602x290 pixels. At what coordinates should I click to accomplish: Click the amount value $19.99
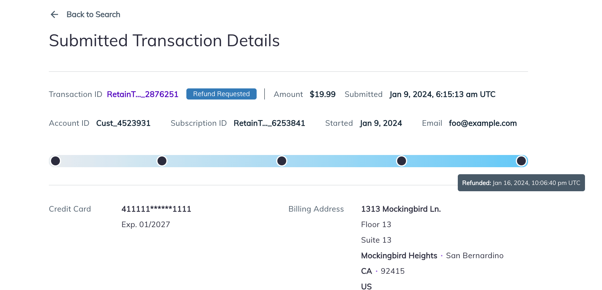tap(323, 94)
